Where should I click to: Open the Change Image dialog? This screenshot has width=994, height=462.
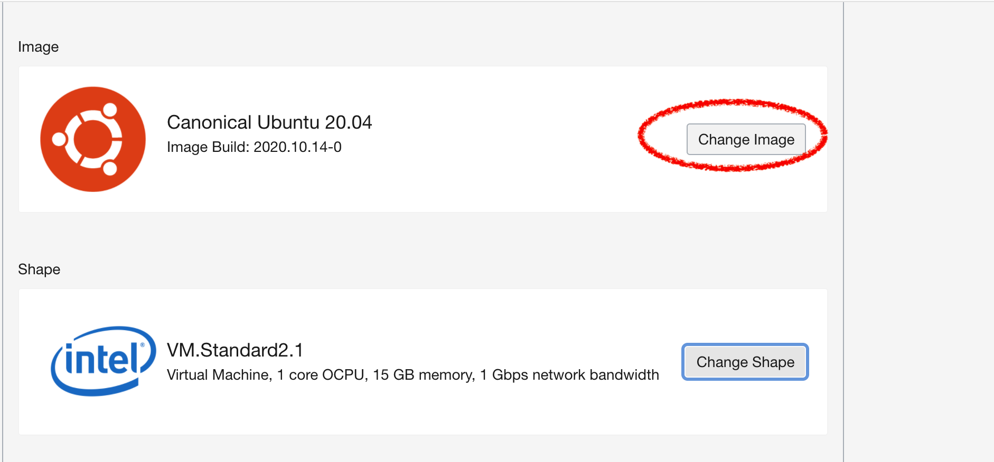coord(746,139)
